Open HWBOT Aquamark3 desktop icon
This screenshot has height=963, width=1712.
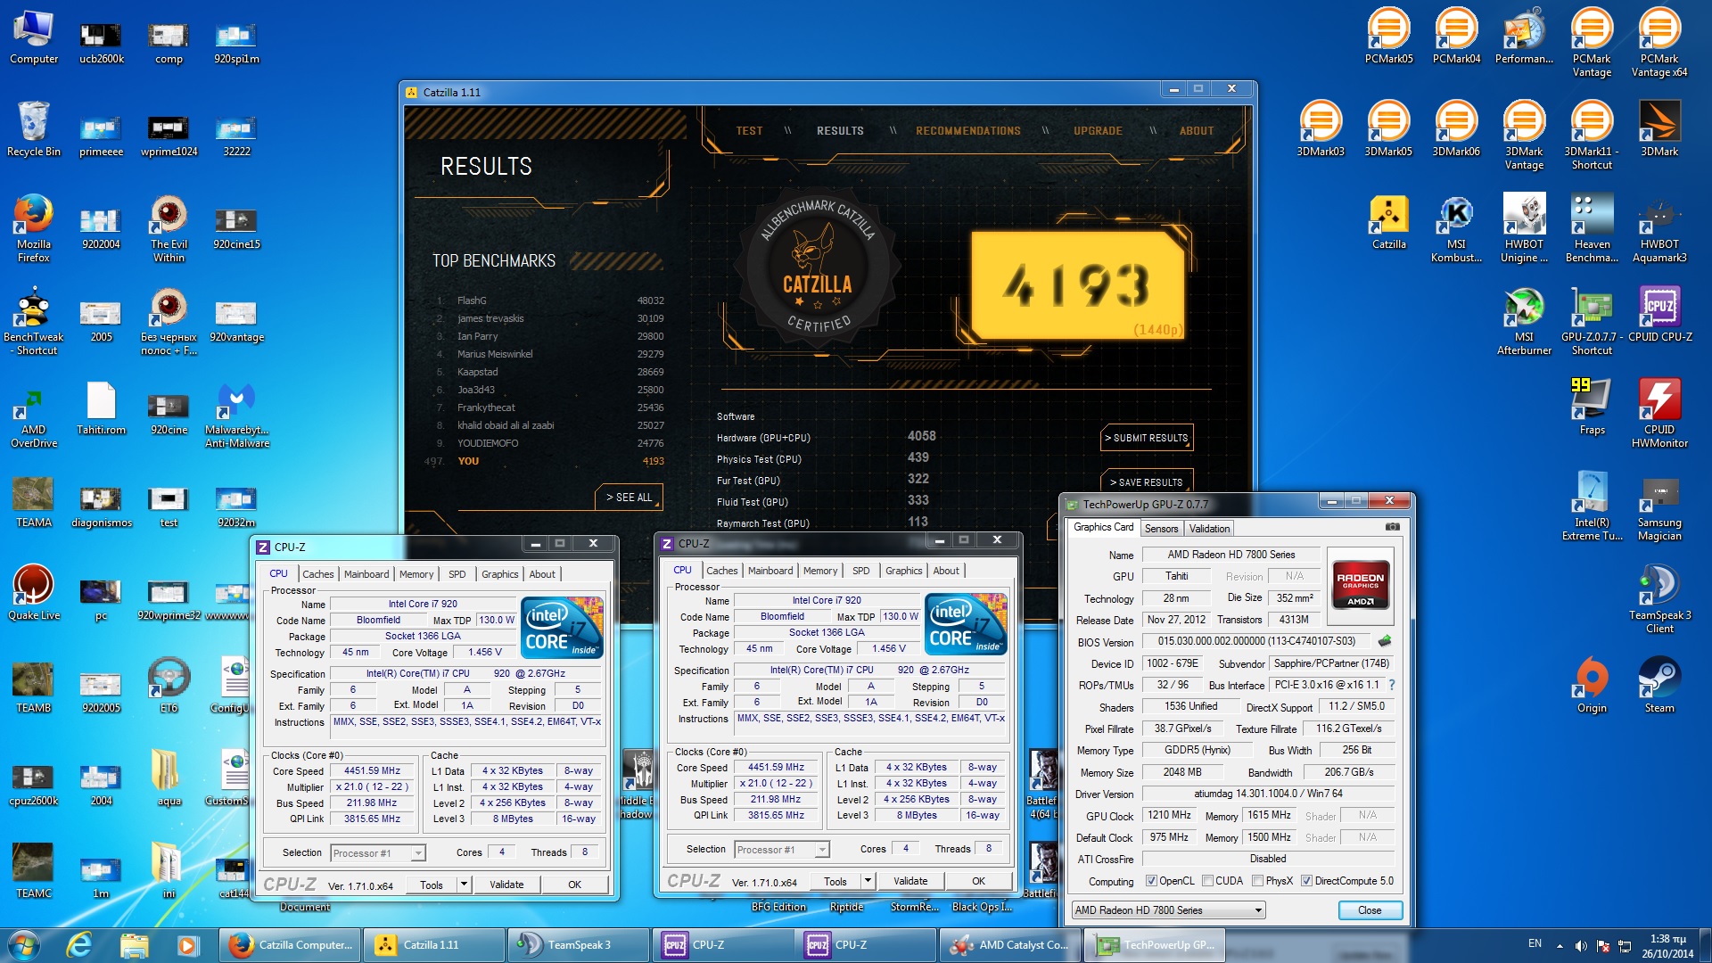click(x=1659, y=229)
